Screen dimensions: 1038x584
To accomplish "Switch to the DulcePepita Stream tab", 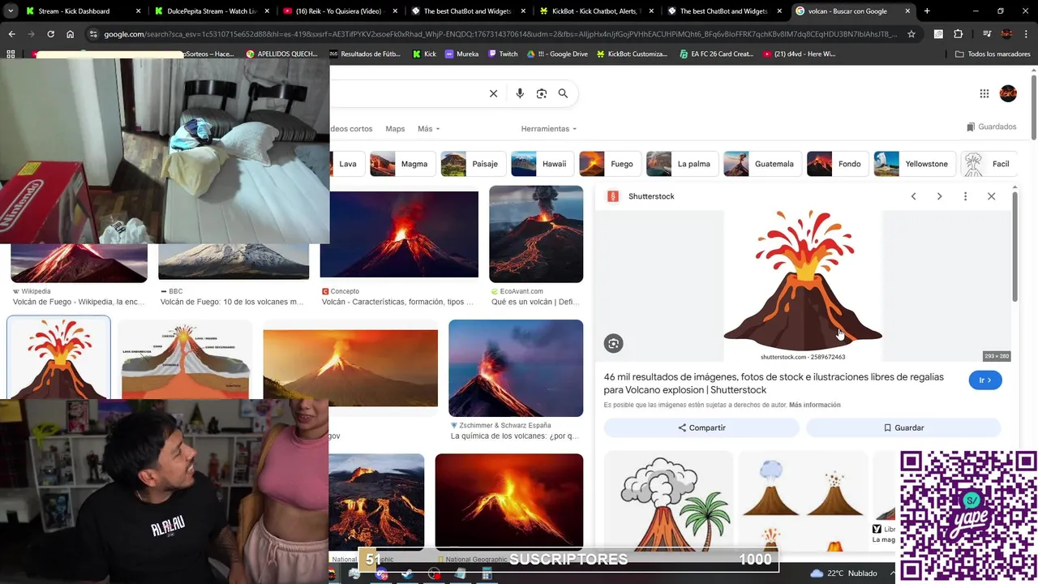I will (x=212, y=11).
